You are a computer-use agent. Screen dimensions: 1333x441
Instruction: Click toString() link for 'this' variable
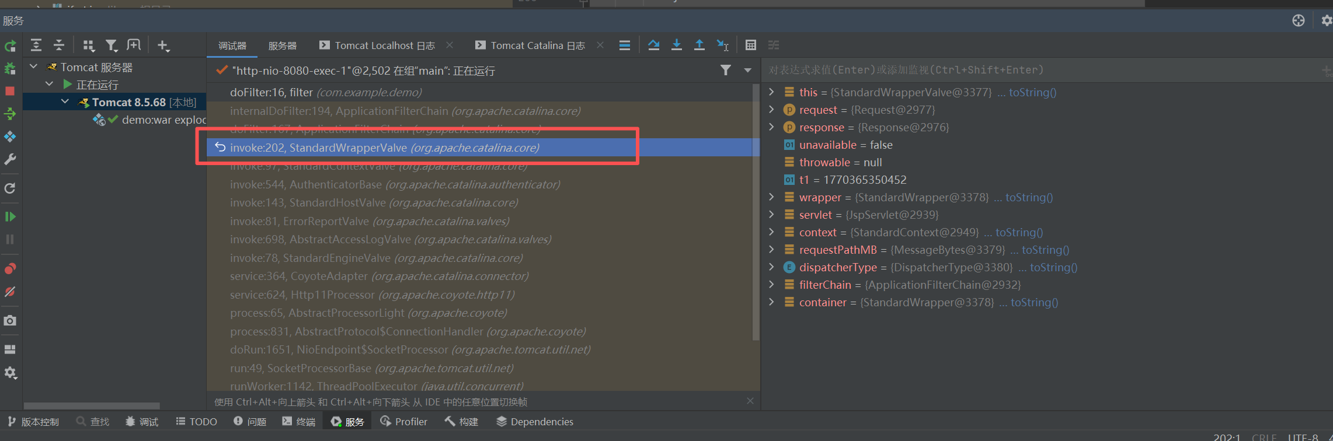coord(1032,92)
